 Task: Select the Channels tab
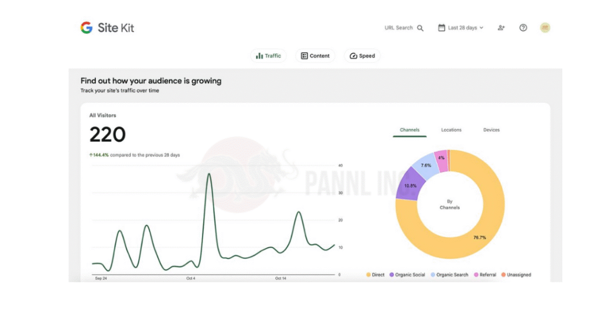410,130
